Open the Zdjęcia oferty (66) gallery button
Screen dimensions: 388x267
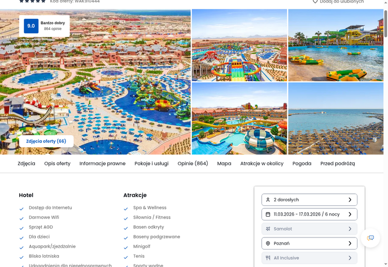point(46,141)
